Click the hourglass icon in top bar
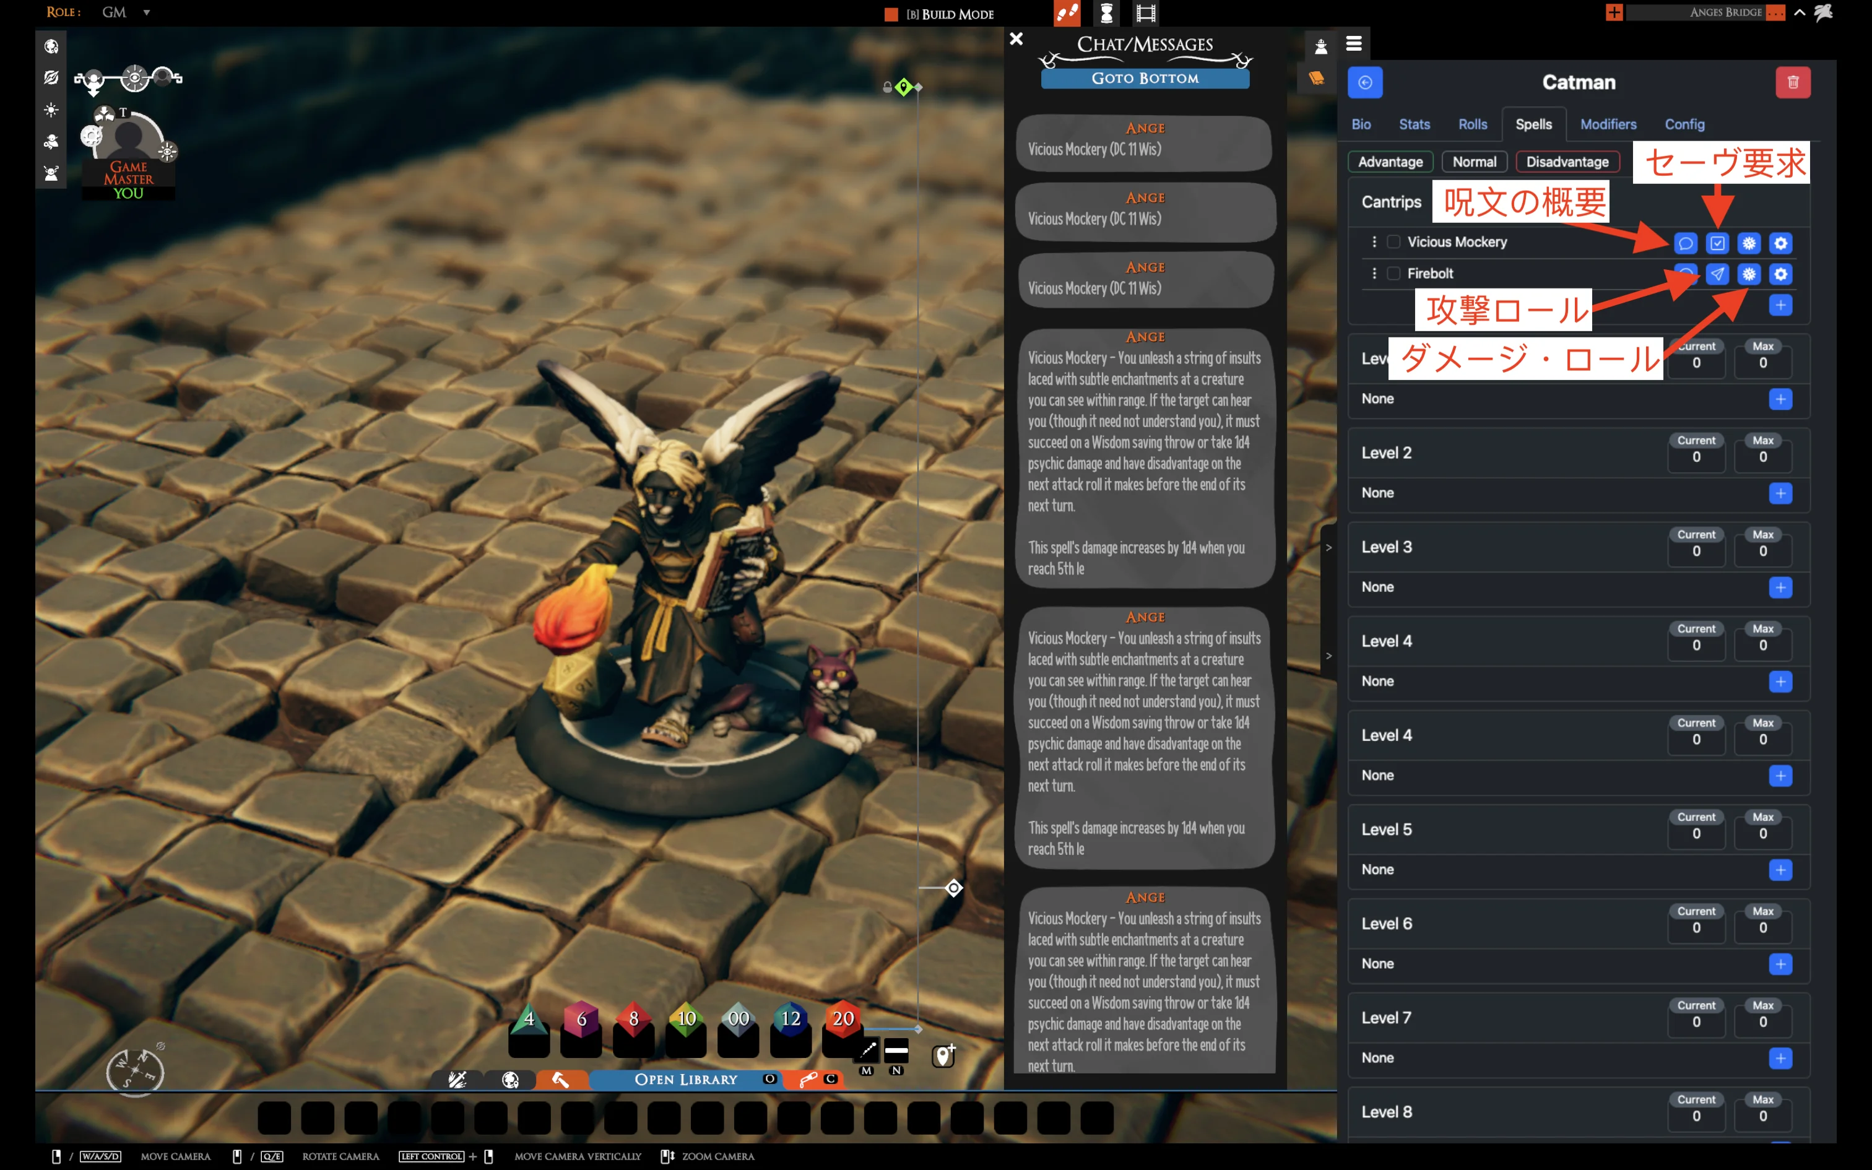The height and width of the screenshot is (1170, 1872). click(x=1106, y=13)
